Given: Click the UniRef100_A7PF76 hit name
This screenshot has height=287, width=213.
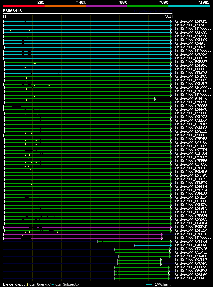Looking at the screenshot, I should [x=191, y=98].
